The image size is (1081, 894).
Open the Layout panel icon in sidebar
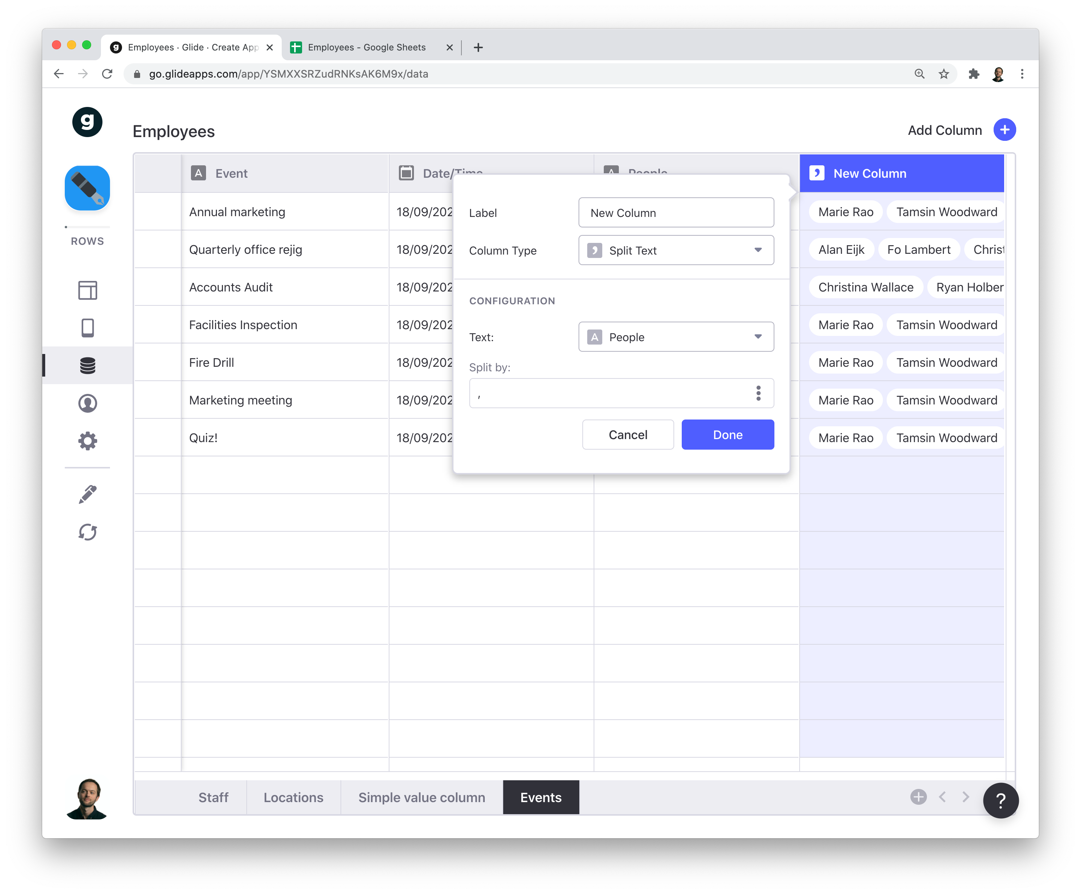[87, 290]
